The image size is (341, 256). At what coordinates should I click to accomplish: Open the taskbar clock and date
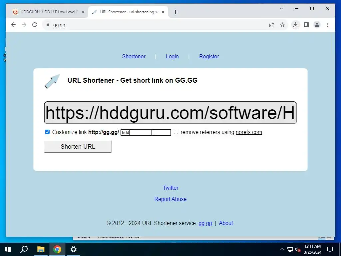tap(312, 249)
